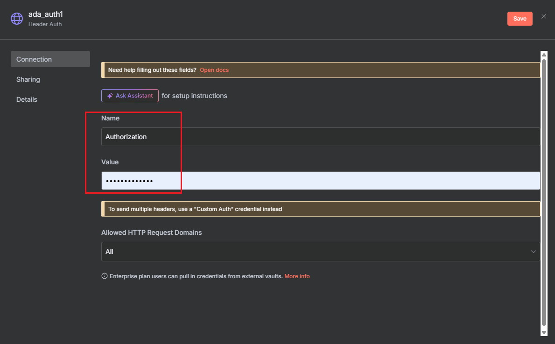Image resolution: width=555 pixels, height=344 pixels.
Task: Go to the Details tab
Action: (x=27, y=99)
